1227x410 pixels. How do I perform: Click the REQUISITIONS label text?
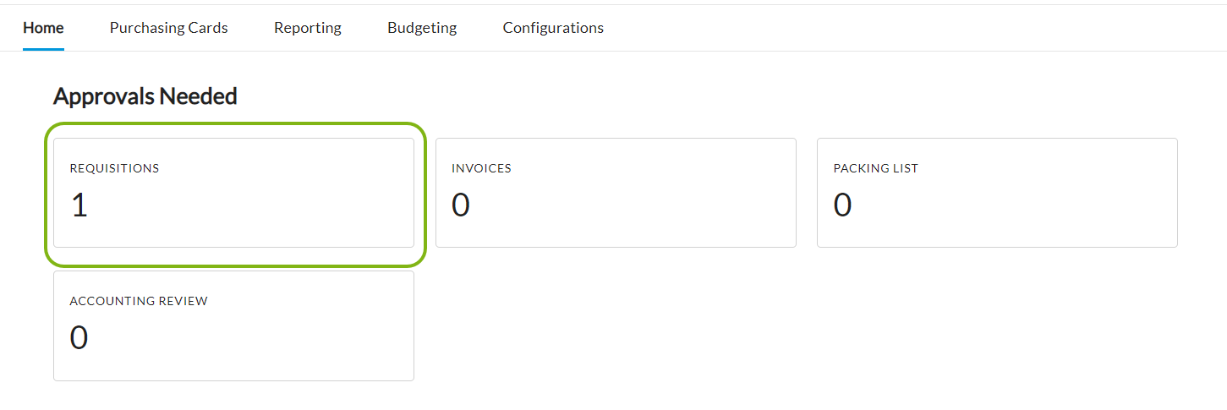point(114,168)
